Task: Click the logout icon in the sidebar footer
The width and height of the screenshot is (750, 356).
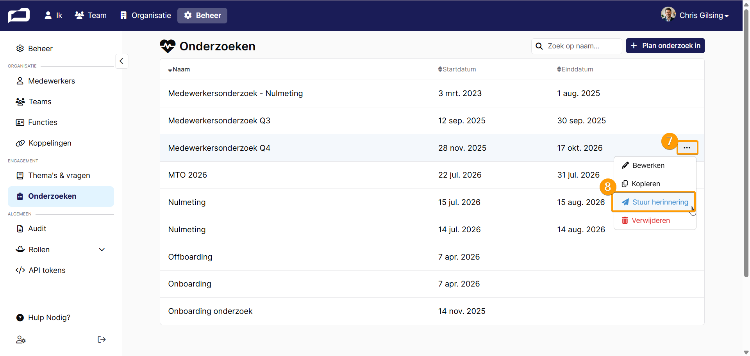Action: coord(102,339)
